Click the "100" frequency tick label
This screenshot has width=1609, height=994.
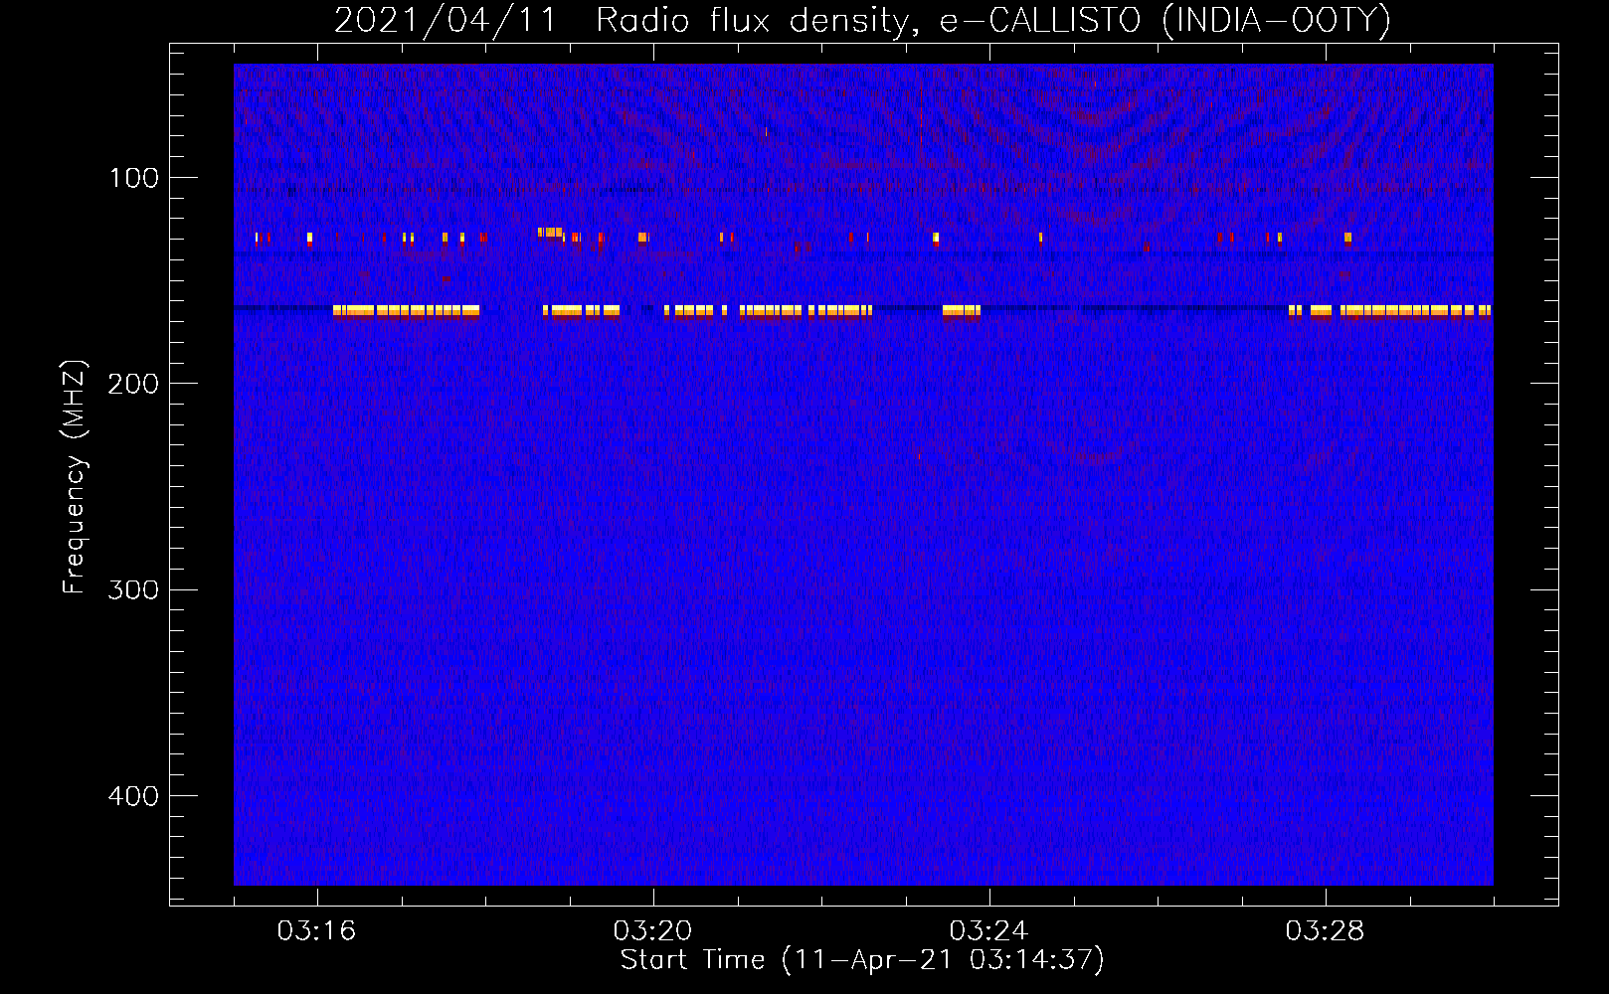coord(134,178)
